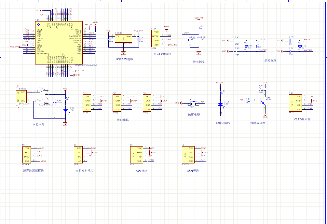This screenshot has width=327, height=224.
Task: Click the S_Y1 8M crystal oscillator
Action: click(246, 46)
